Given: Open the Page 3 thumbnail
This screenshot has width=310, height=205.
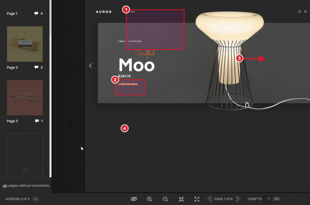Looking at the screenshot, I should pyautogui.click(x=25, y=98).
